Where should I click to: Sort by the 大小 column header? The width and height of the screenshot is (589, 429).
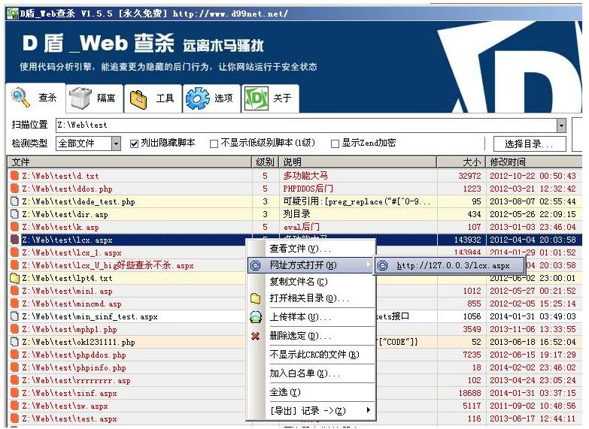pos(461,162)
